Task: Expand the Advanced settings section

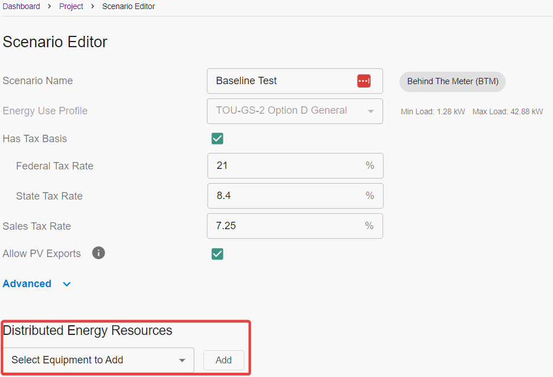Action: click(27, 284)
